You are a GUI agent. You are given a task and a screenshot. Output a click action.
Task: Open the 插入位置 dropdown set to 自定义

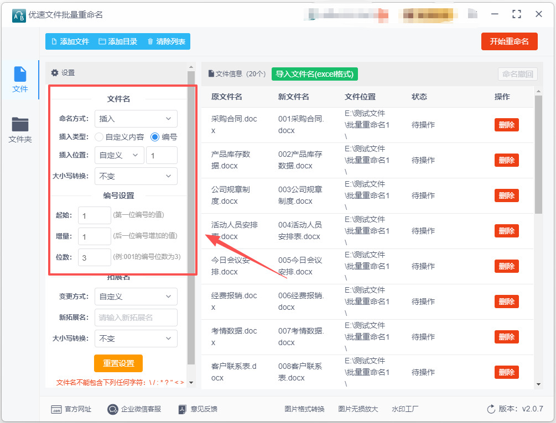tap(119, 156)
